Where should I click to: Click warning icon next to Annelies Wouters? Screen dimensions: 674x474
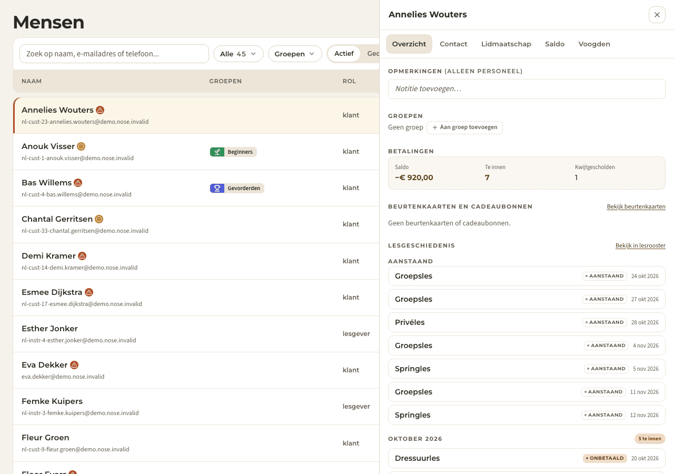pos(100,110)
